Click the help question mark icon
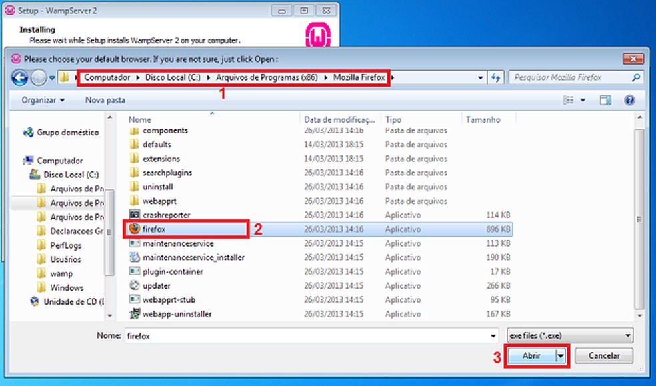Viewport: 656px width, 386px height. click(x=629, y=100)
